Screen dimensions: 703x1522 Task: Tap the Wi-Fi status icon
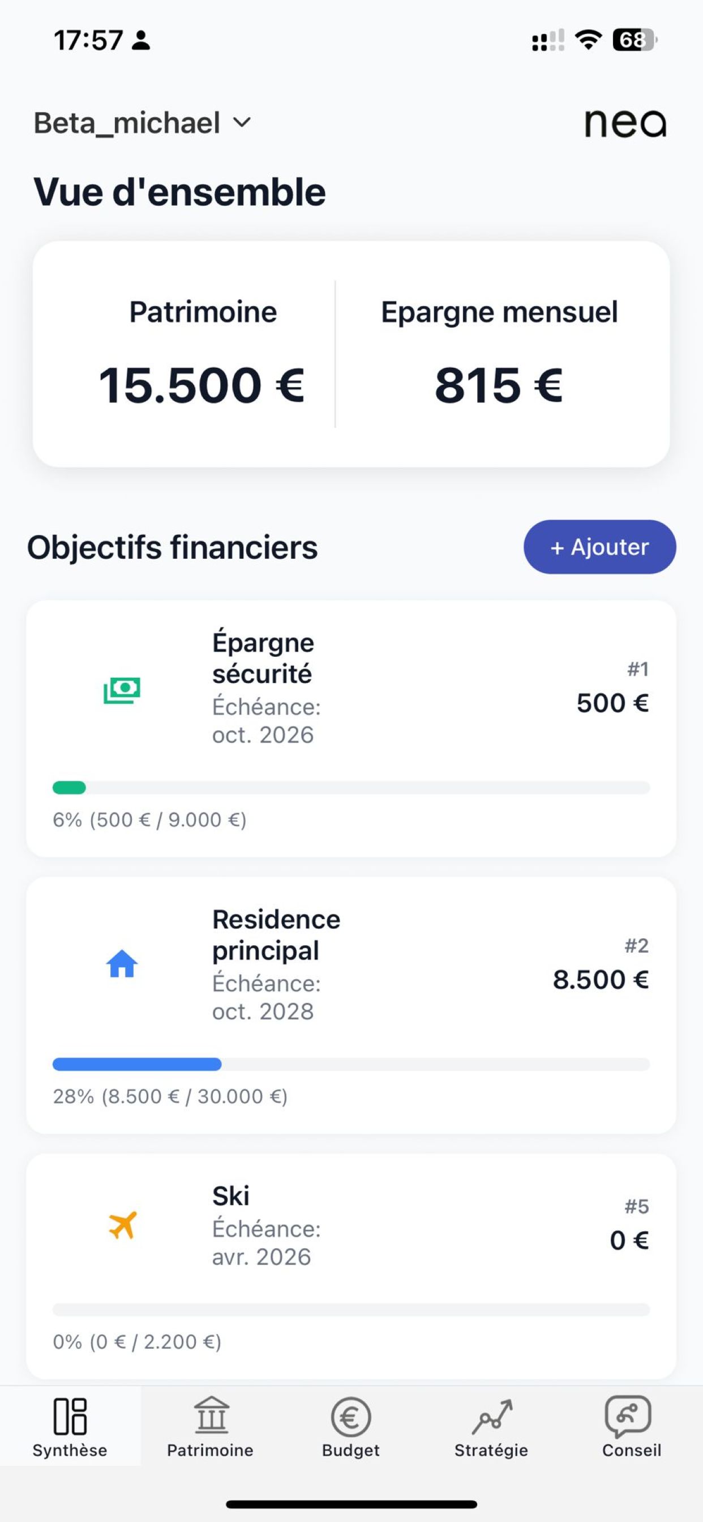[x=588, y=40]
